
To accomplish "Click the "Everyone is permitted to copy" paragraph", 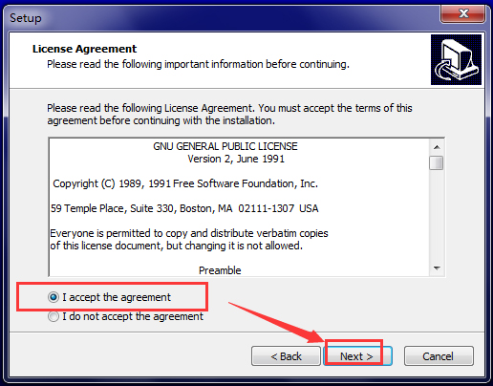I will [189, 239].
